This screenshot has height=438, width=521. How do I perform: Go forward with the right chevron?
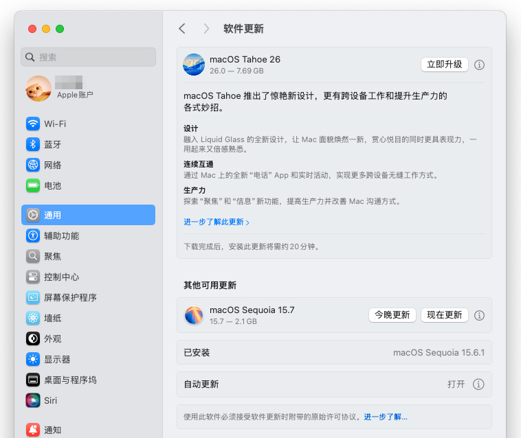206,29
